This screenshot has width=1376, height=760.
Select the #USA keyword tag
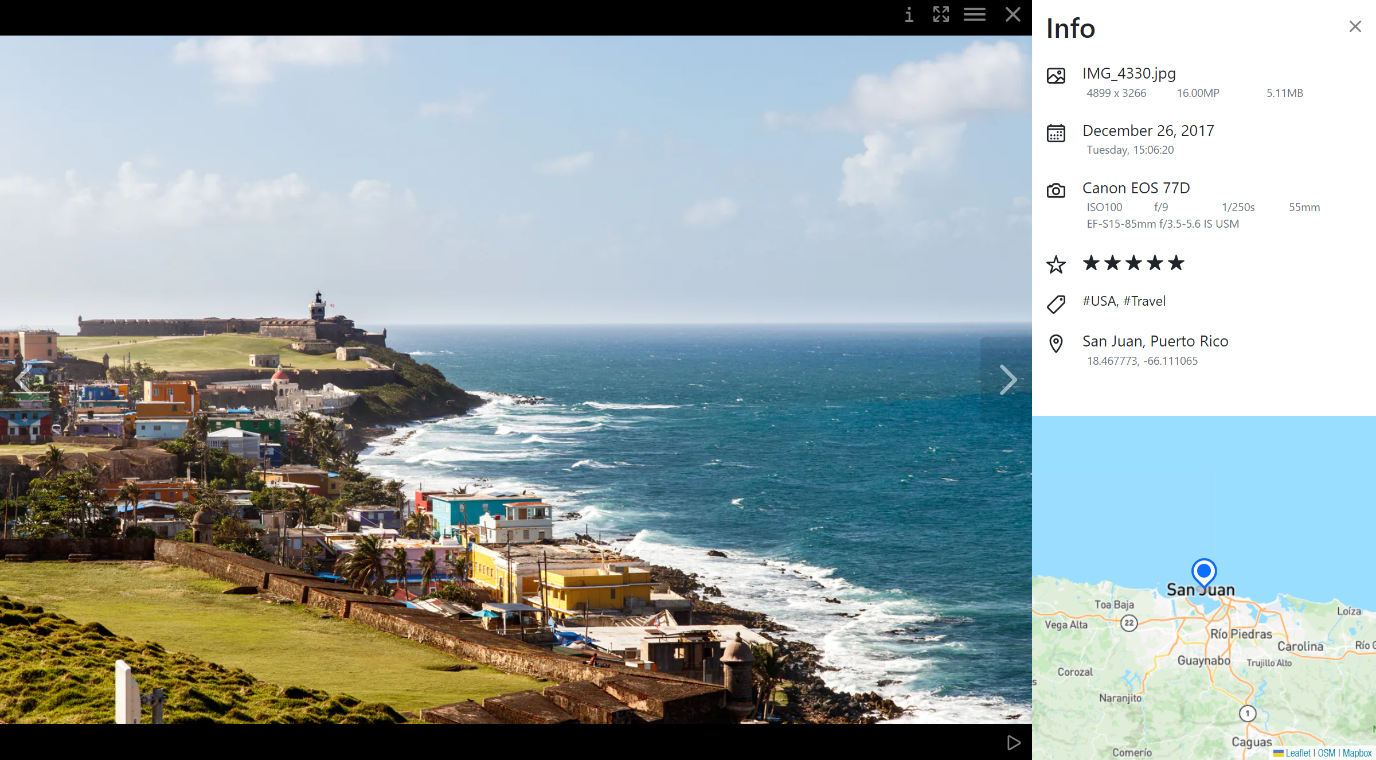click(x=1099, y=301)
